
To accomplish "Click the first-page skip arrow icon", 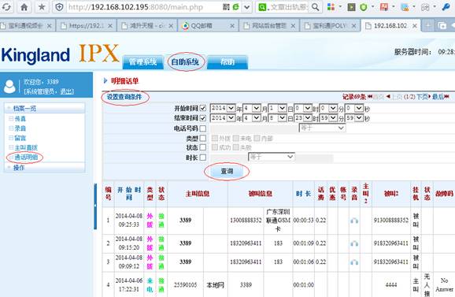I will click(370, 96).
